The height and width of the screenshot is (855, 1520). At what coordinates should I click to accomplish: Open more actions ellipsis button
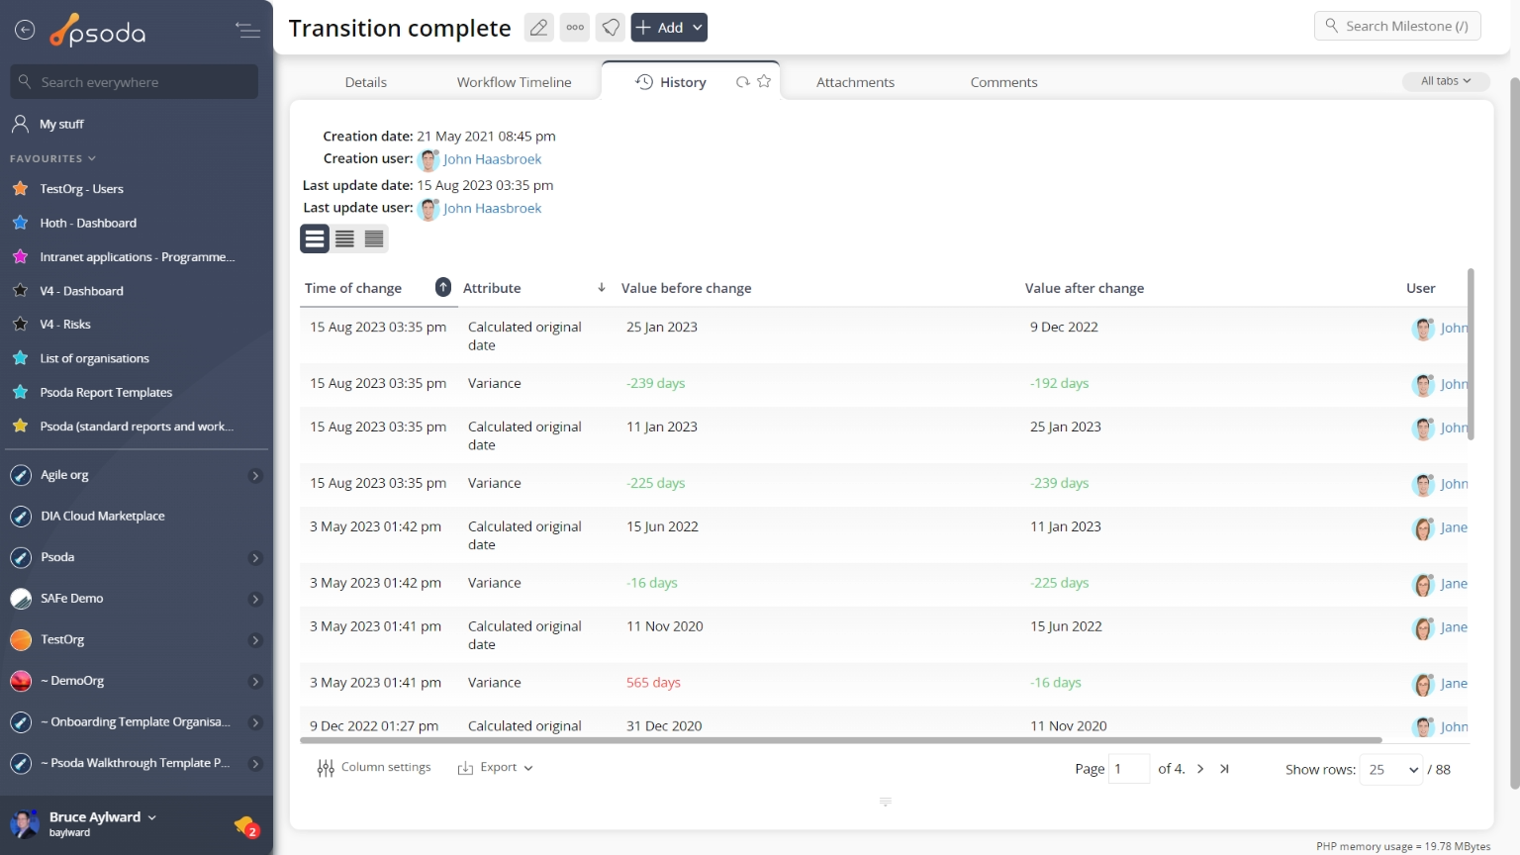(x=575, y=28)
